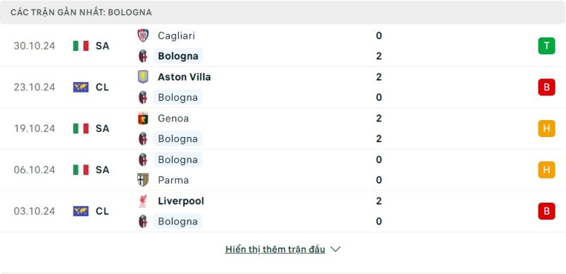The width and height of the screenshot is (566, 274).
Task: Expand the chevron beside Hiển thị thêm trận đấu
Action: (335, 249)
